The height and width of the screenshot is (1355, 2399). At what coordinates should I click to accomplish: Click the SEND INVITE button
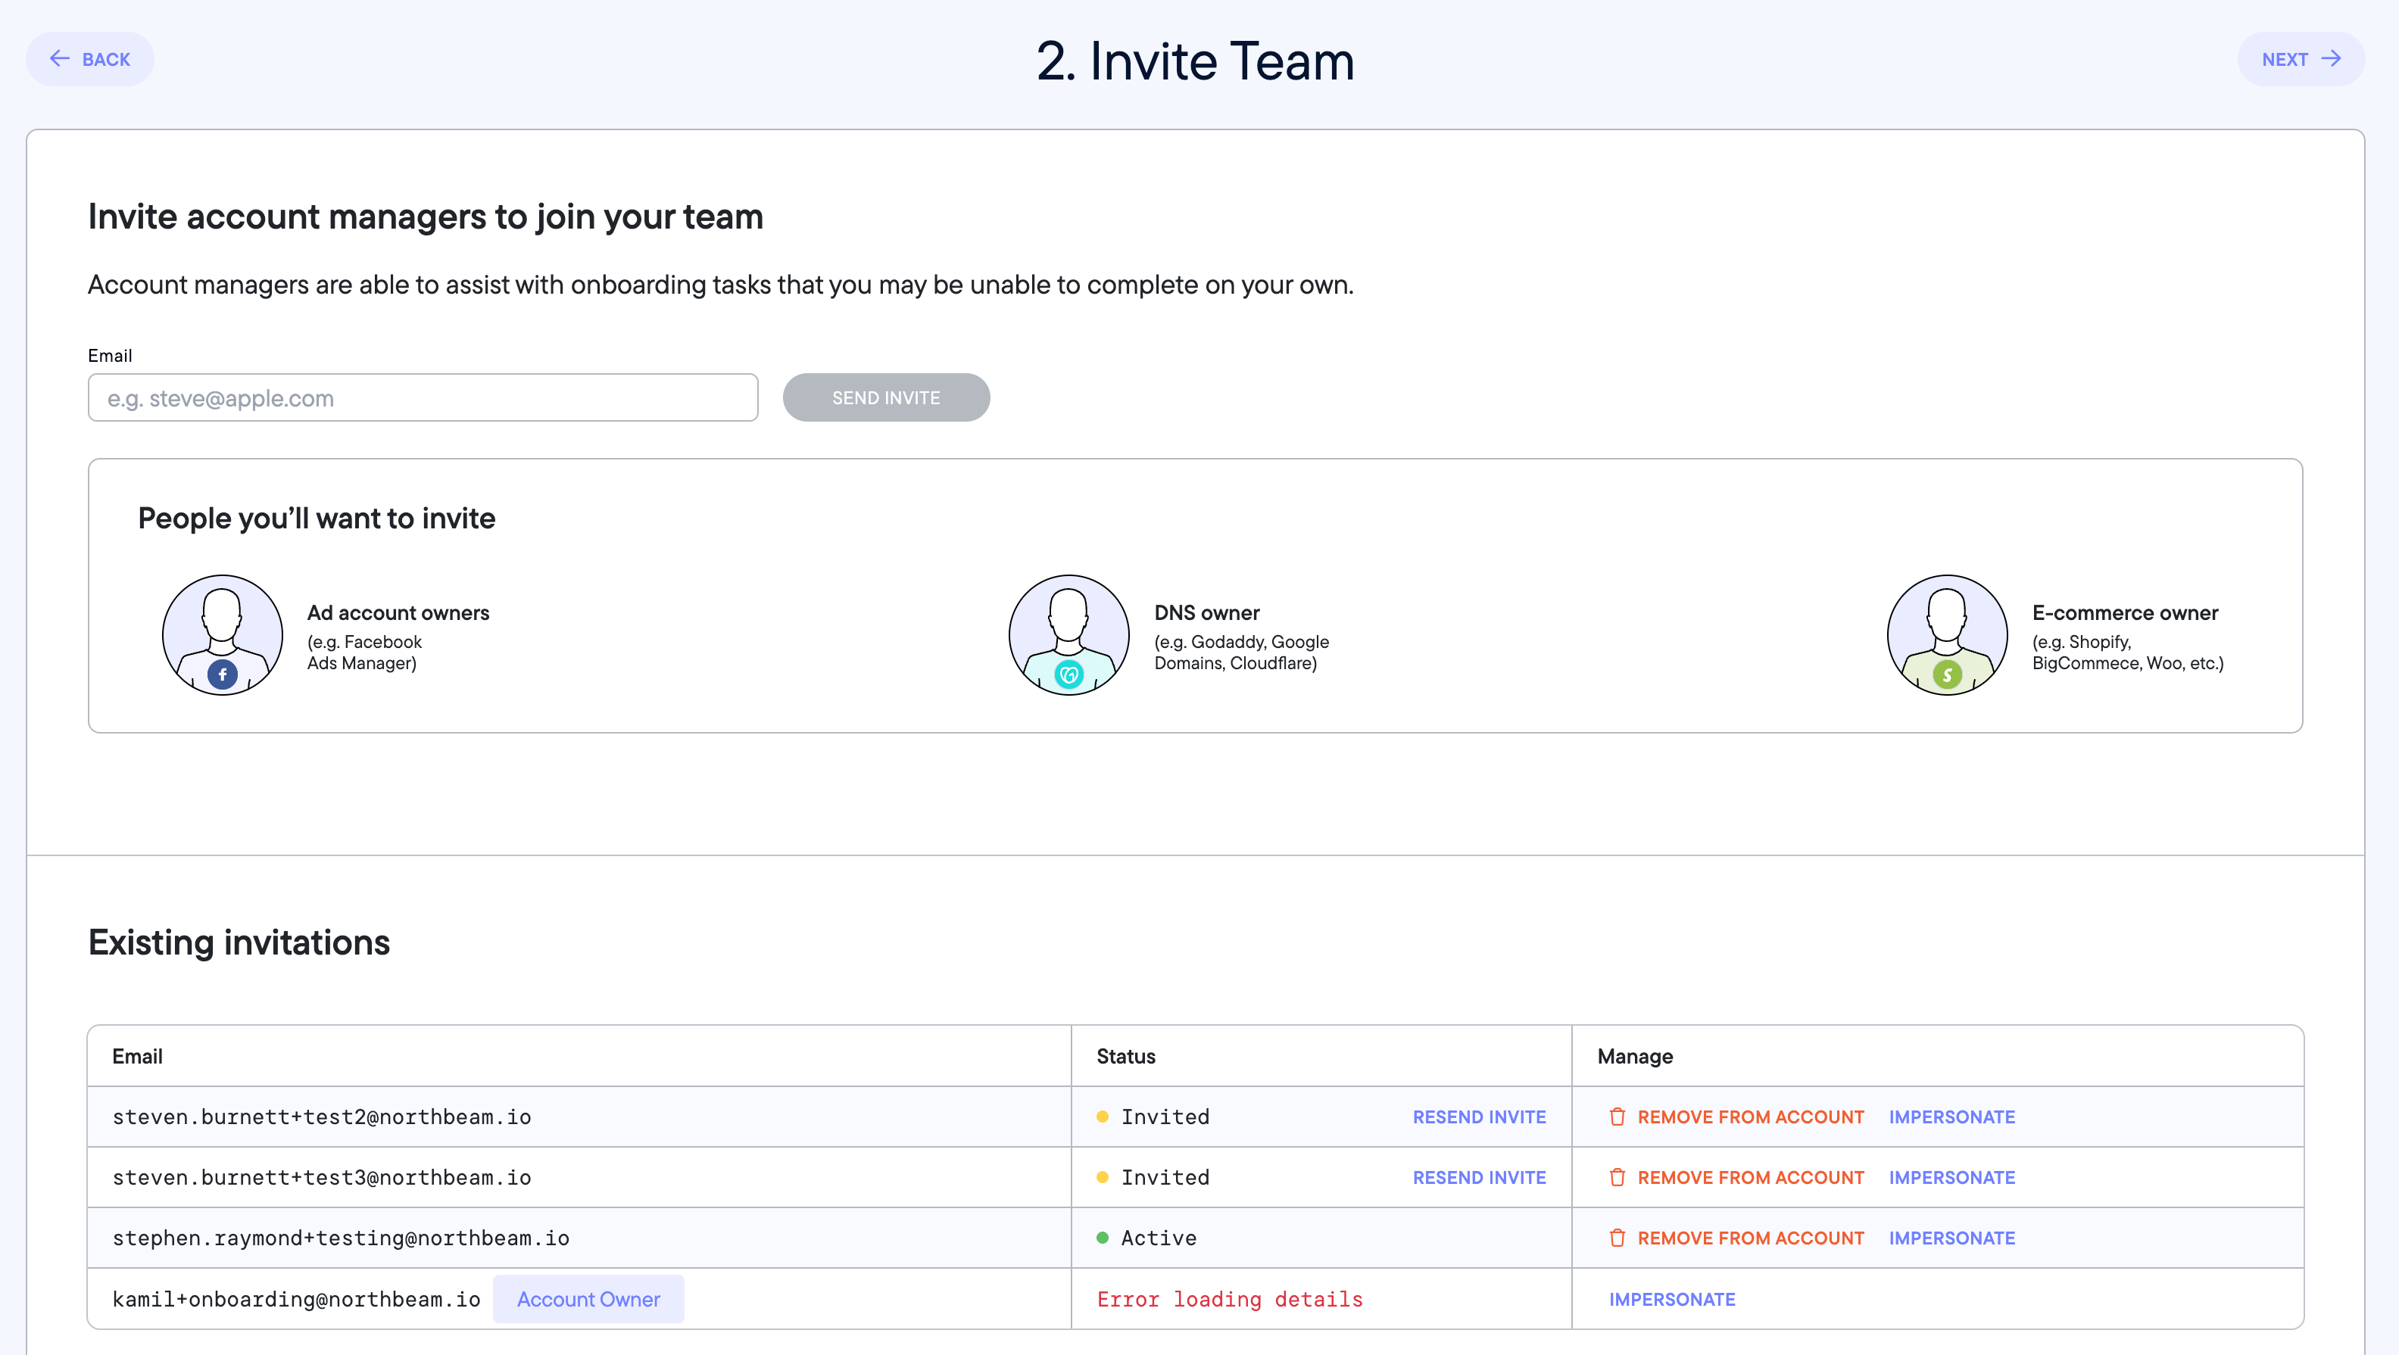click(x=886, y=397)
